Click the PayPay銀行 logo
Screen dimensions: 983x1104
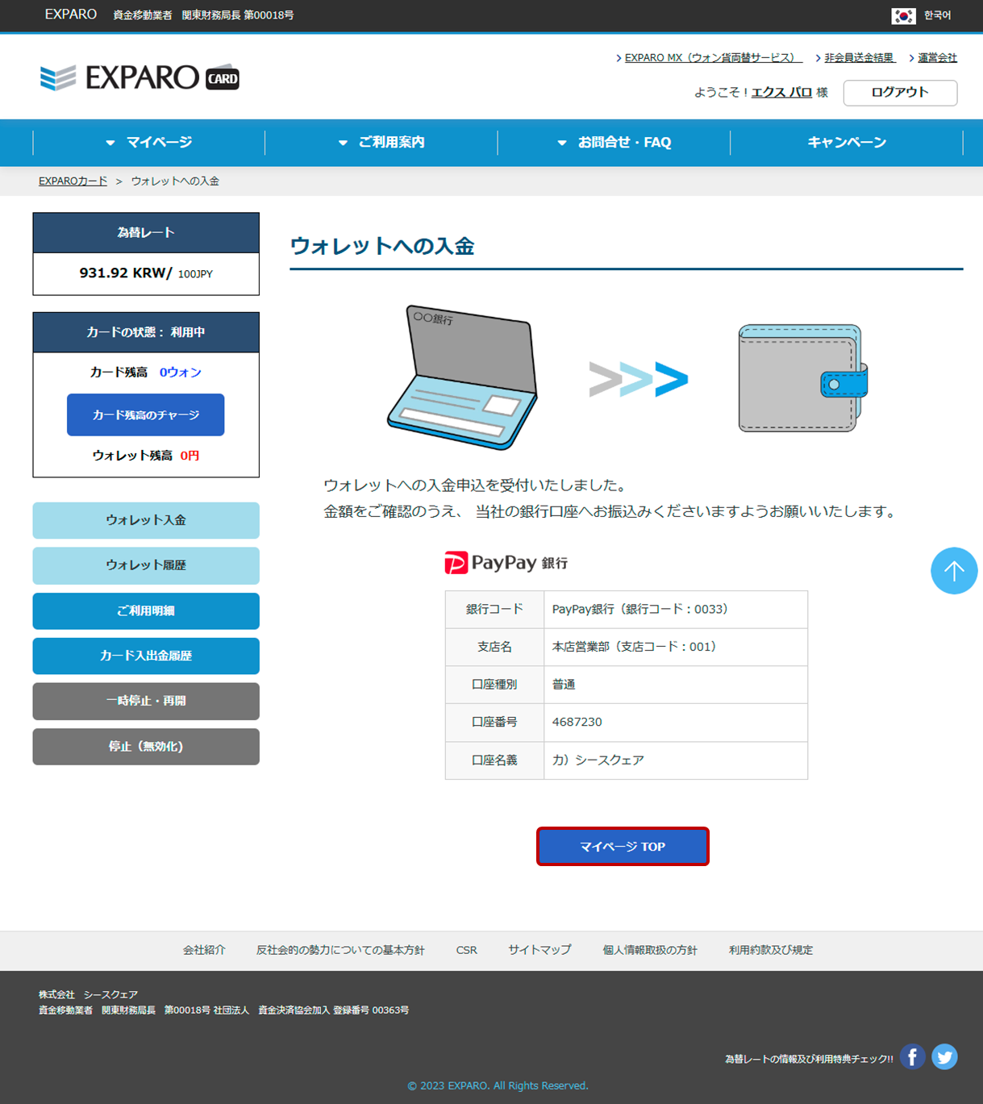click(x=506, y=562)
